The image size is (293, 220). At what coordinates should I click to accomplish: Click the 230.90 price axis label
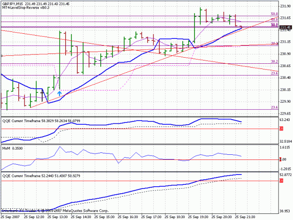[285, 54]
